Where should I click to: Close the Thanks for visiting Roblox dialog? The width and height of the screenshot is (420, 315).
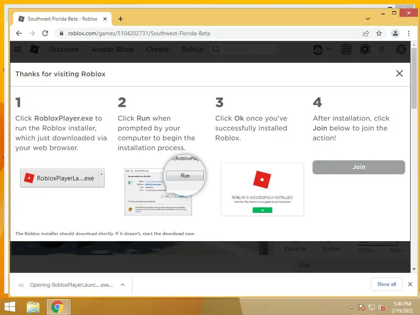[x=399, y=73]
